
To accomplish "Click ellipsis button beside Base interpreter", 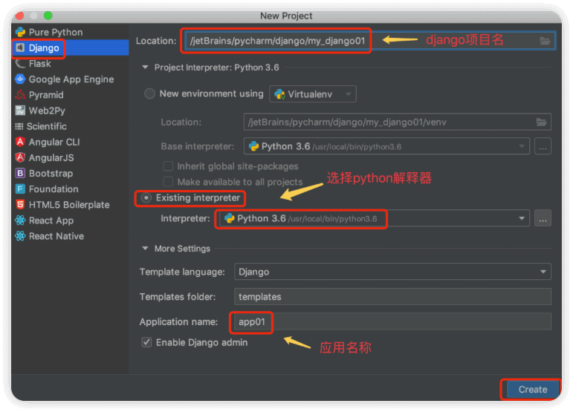I will 543,146.
